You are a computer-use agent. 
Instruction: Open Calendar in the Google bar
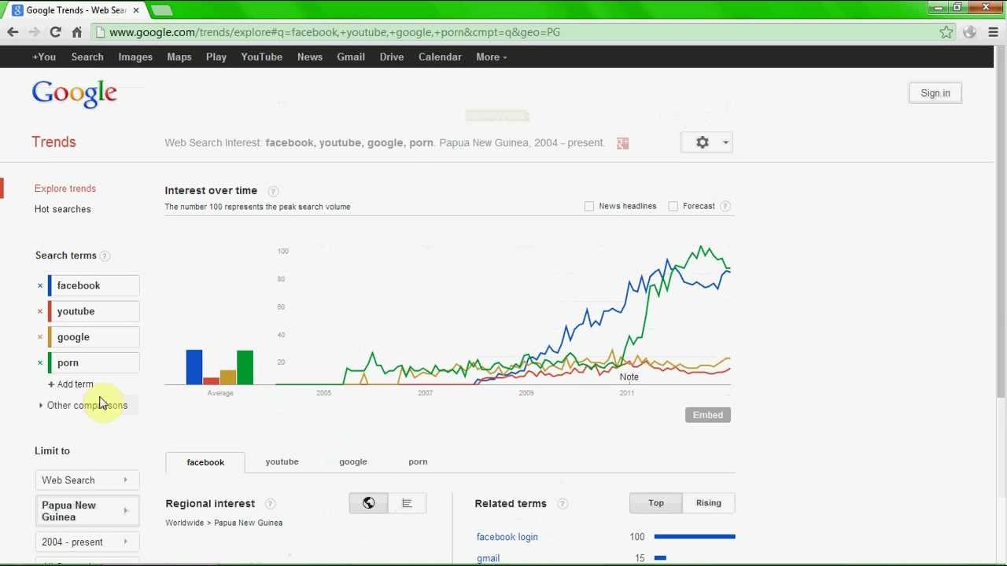(440, 57)
